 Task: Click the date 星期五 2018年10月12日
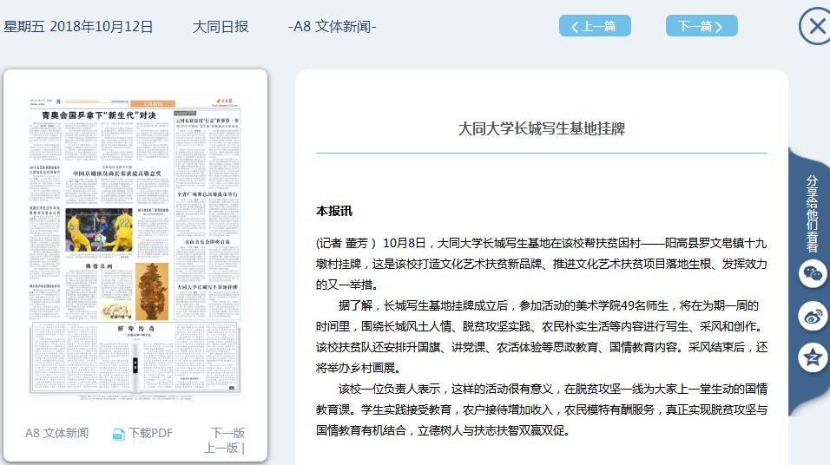78,26
